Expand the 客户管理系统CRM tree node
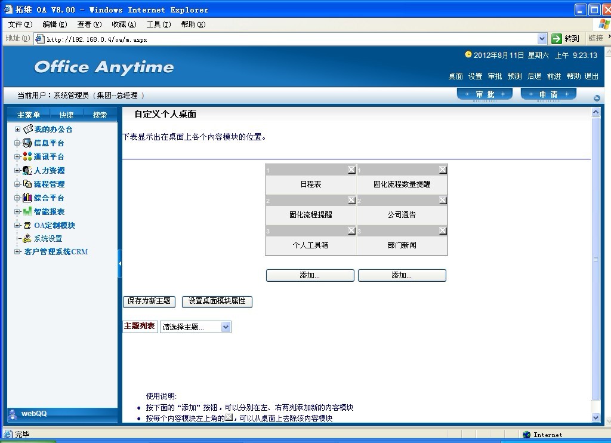 tap(17, 251)
